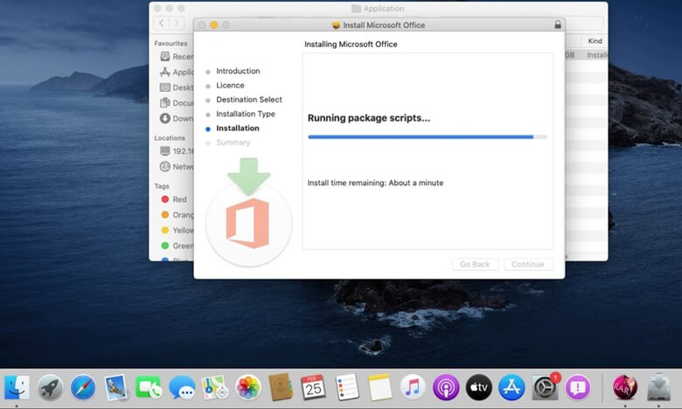This screenshot has width=682, height=409.
Task: Open Podcasts app in Dock
Action: (x=446, y=387)
